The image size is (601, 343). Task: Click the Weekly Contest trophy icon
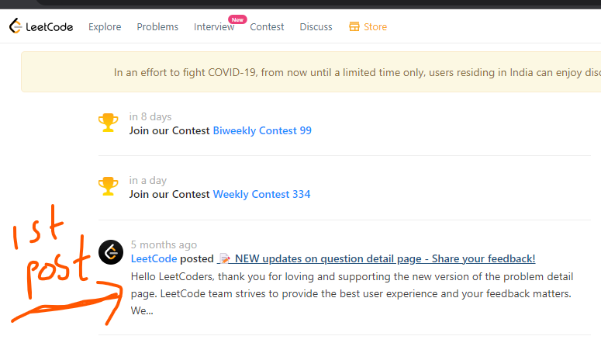point(108,186)
